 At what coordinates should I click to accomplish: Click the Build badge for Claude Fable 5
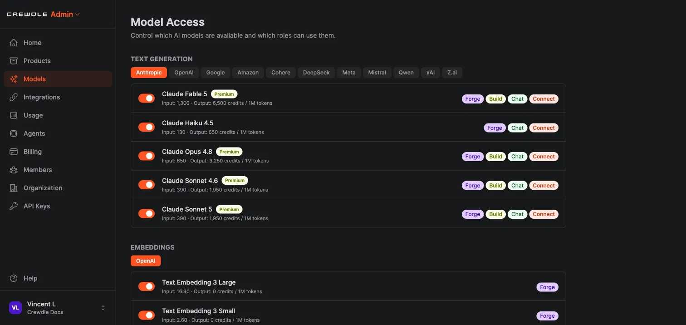tap(495, 99)
